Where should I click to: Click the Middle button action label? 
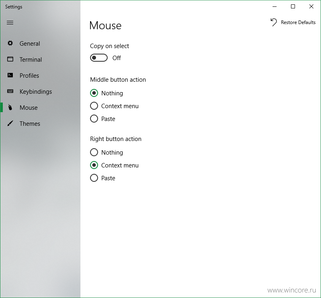tap(118, 80)
